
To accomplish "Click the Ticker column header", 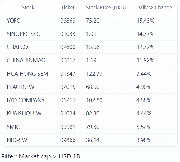I will 68,7.
